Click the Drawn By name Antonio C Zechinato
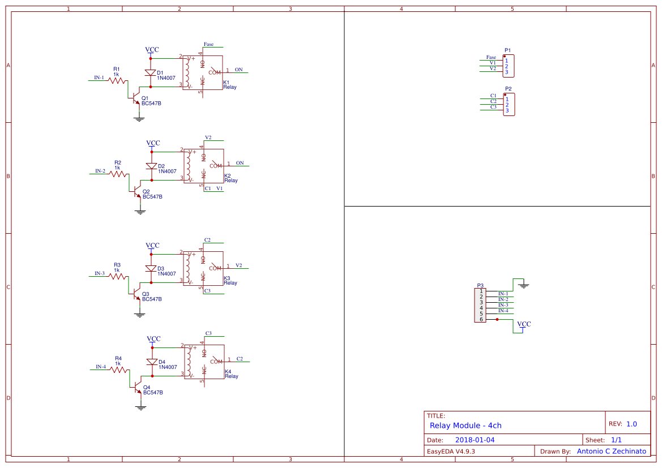 tap(610, 451)
